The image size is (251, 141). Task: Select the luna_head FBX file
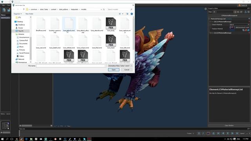click(111, 42)
